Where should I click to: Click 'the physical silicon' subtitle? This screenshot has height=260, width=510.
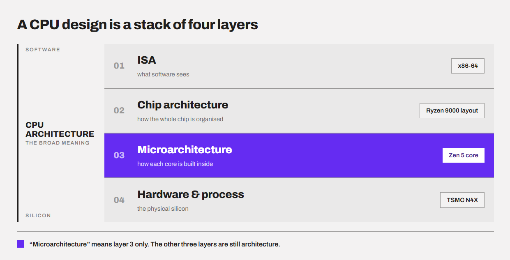coord(163,209)
